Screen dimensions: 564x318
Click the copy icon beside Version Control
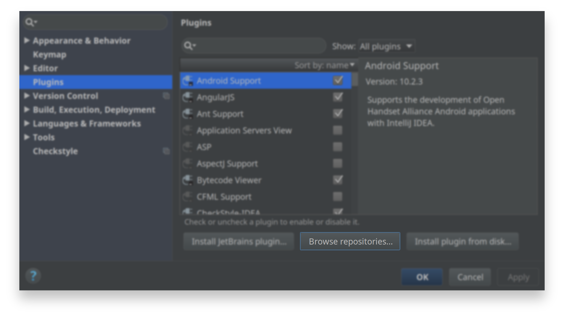[166, 96]
